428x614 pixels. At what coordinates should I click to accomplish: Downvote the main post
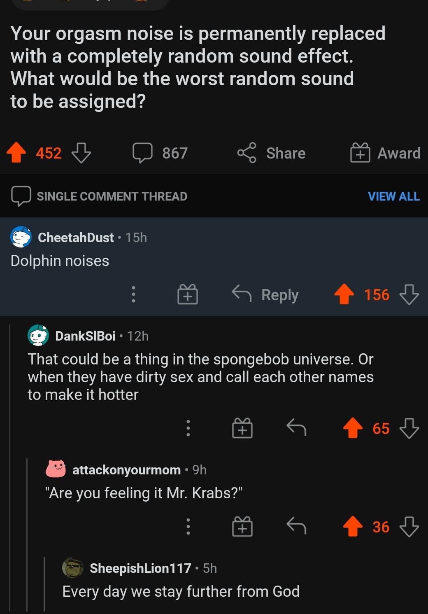pyautogui.click(x=81, y=153)
